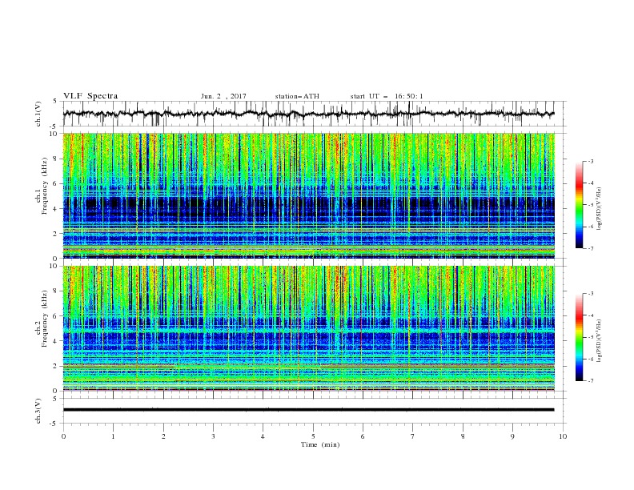
Task: Click the "6" kHz tick on ch.2 spectrogram
Action: pyautogui.click(x=55, y=315)
